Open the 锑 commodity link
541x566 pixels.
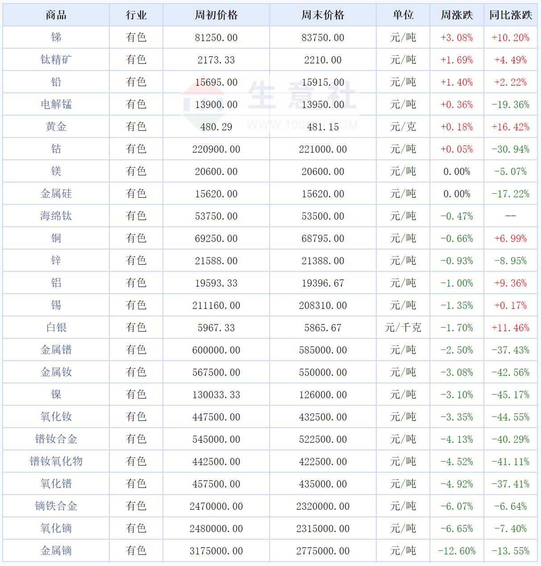click(56, 37)
